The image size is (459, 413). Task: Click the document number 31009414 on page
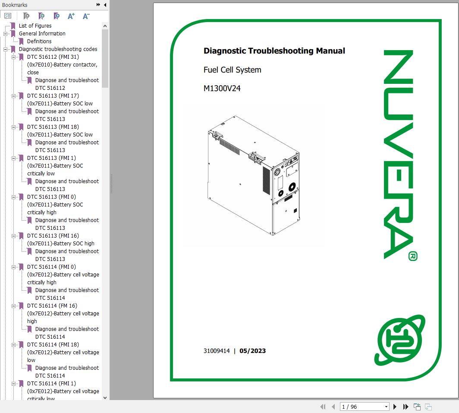217,351
